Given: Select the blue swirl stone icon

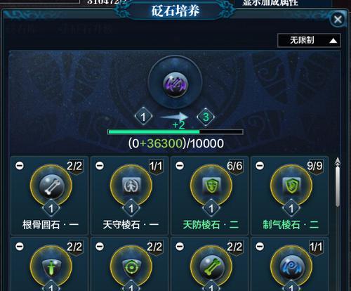Looking at the screenshot, I should [291, 268].
